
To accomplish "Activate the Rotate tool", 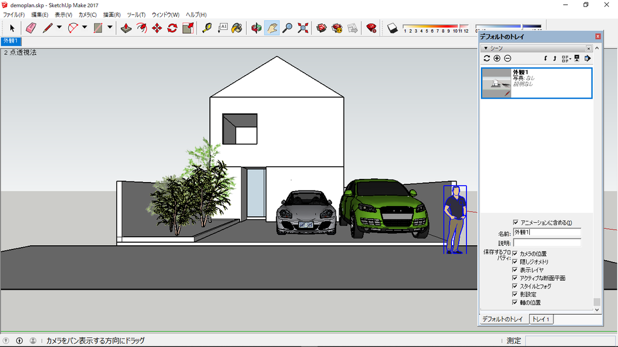I will [172, 28].
